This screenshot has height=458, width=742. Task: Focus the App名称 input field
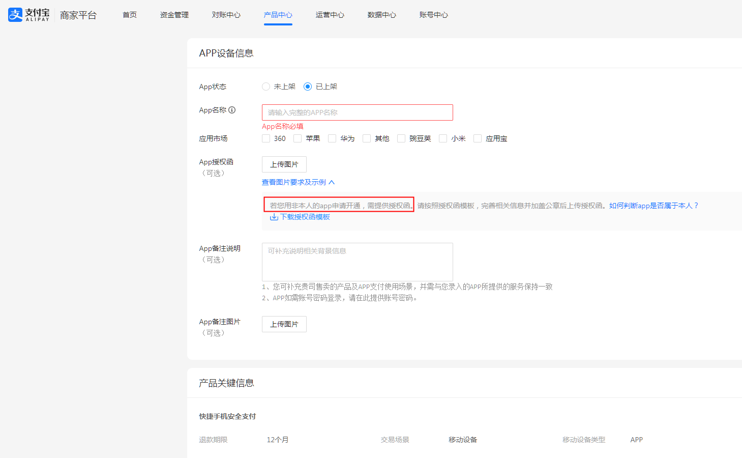(358, 112)
